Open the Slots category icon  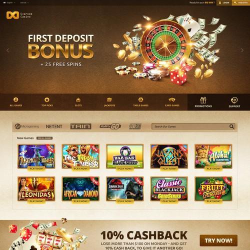(x=78, y=100)
